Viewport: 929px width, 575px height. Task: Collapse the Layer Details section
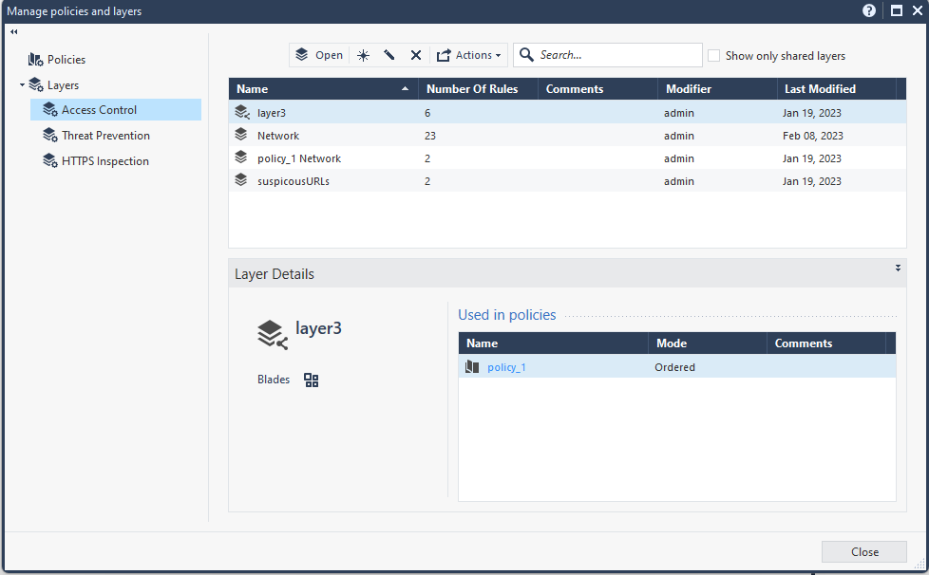pos(898,269)
